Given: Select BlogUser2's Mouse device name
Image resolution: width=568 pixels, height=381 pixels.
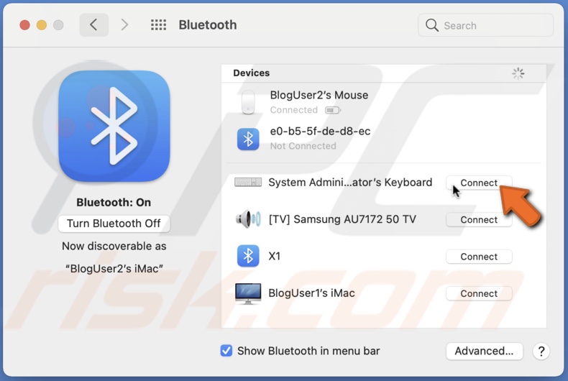Looking at the screenshot, I should pos(319,95).
